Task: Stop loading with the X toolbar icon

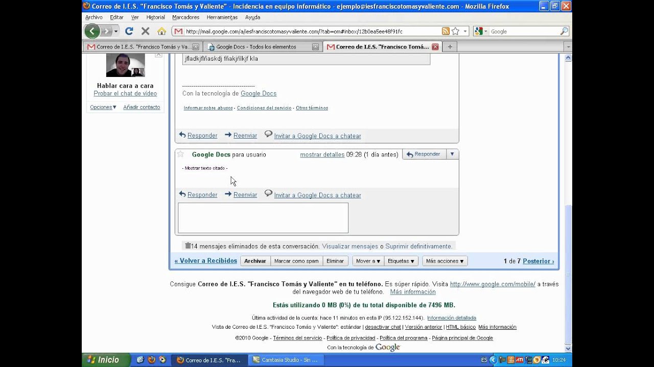Action: tap(145, 31)
